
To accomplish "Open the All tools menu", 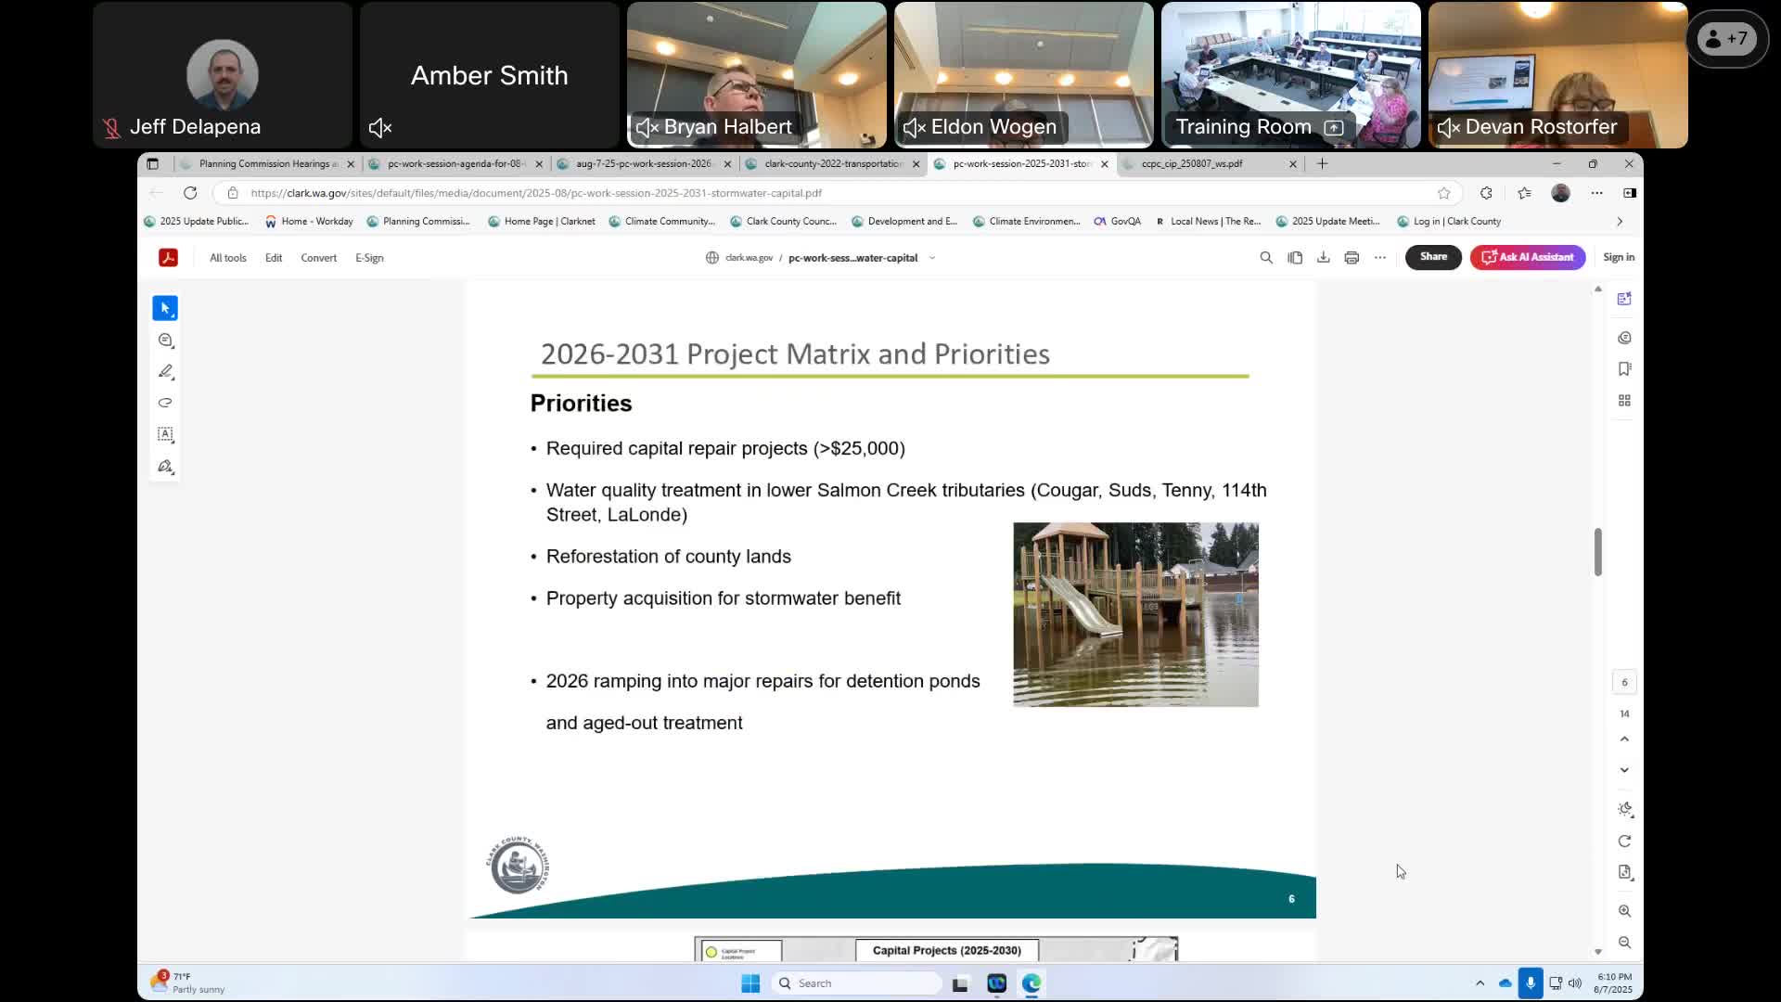I will (227, 258).
